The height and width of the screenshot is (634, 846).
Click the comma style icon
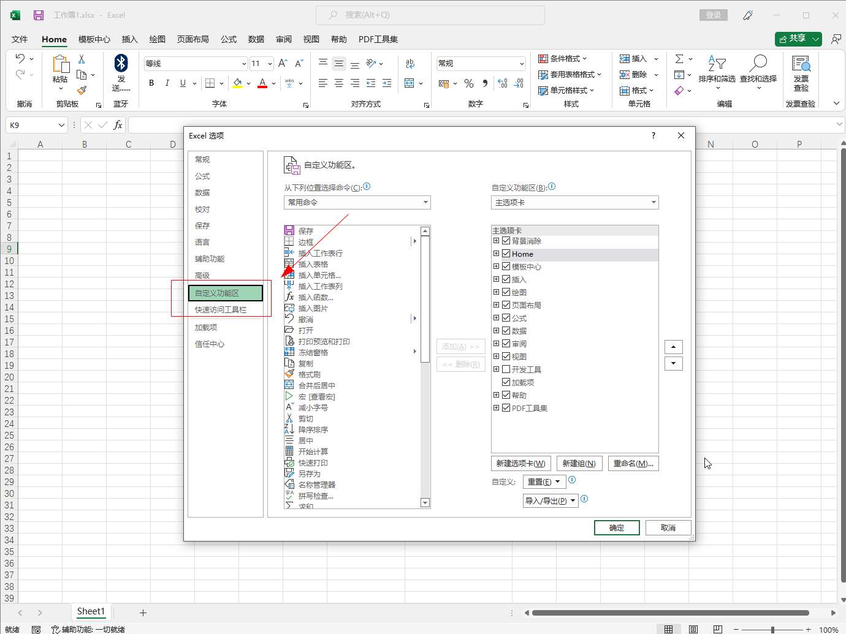coord(485,83)
